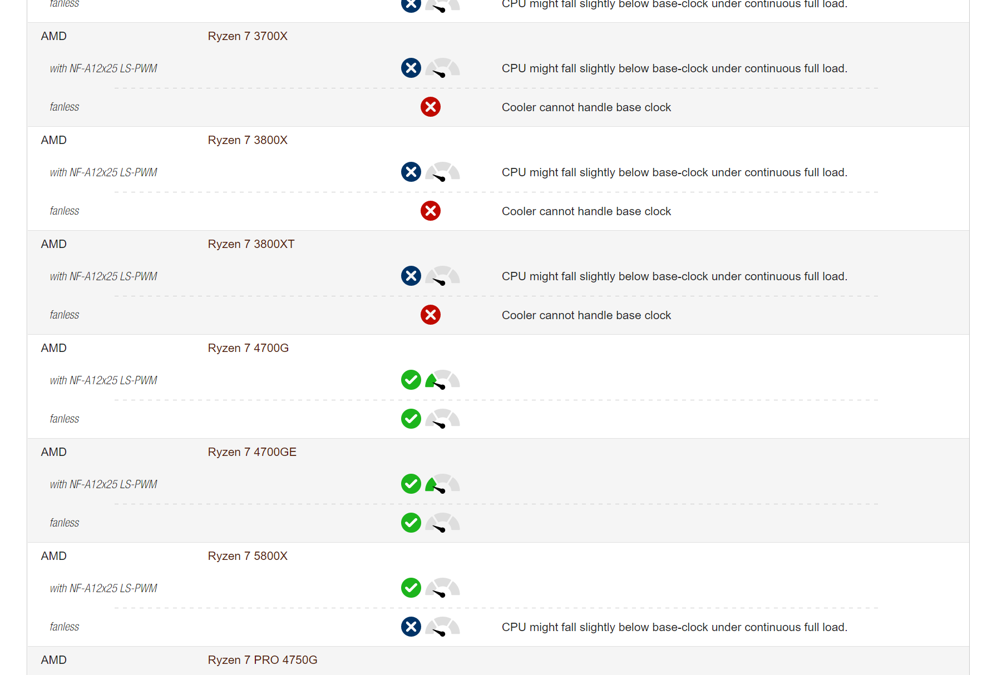Select the Ryzen 7 3700X model name

[x=248, y=36]
